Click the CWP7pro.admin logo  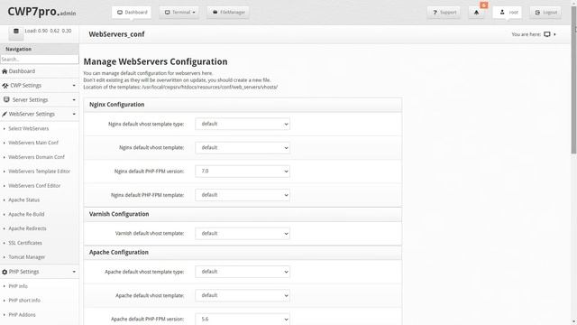point(41,12)
